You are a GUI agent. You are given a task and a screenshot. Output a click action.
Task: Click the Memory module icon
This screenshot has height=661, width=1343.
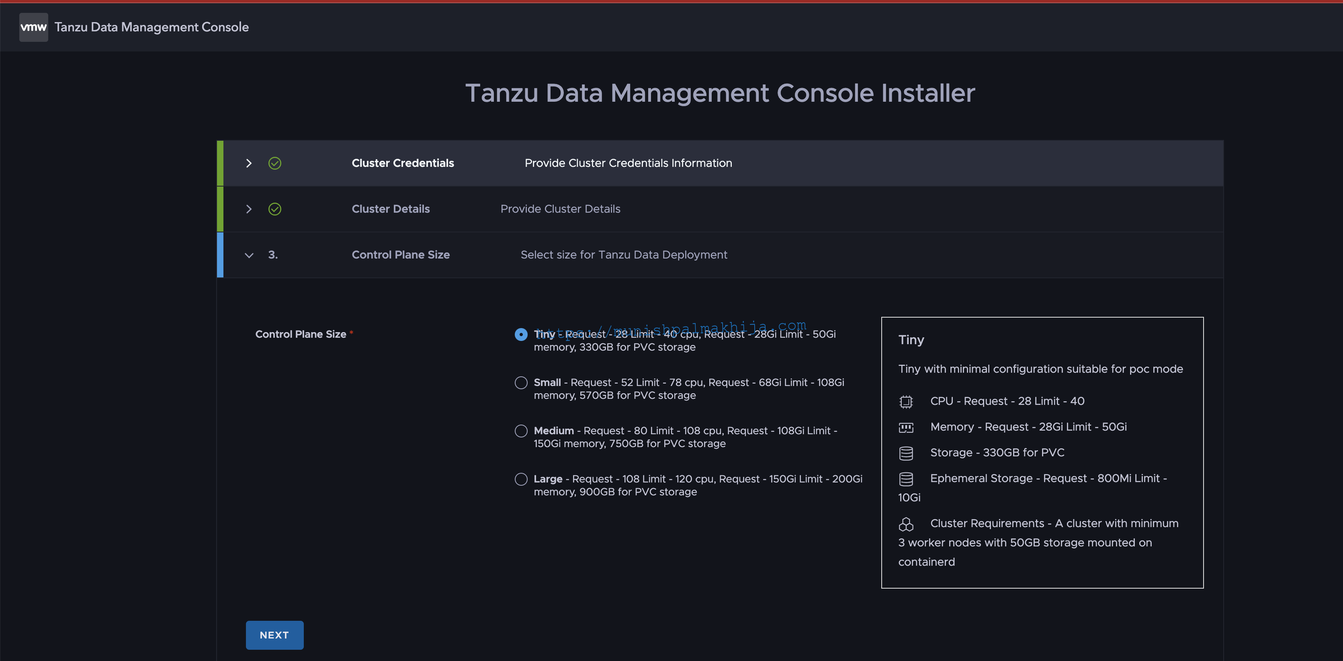906,427
